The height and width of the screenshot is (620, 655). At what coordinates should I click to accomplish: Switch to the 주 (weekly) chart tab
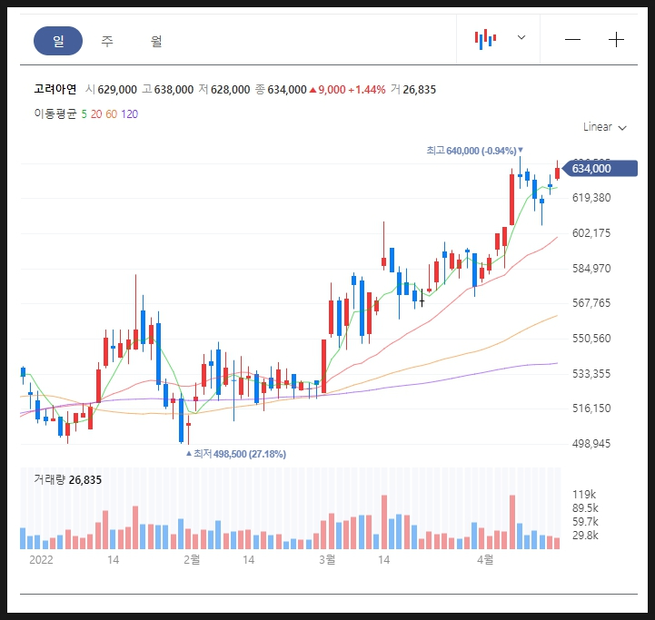click(x=107, y=41)
